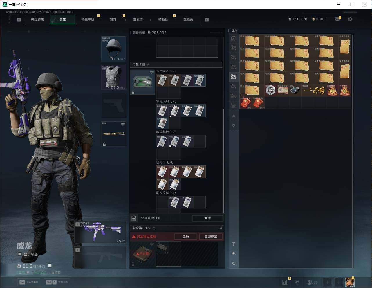This screenshot has height=288, width=372.
Task: Click the lock icon on the melee knife slot
Action: click(x=104, y=144)
